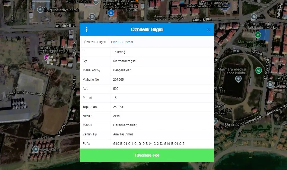
Task: Click the pink Bener Butik Otel marker
Action: 47,57
